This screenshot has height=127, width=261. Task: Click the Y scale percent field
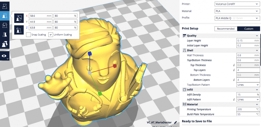coord(65,22)
